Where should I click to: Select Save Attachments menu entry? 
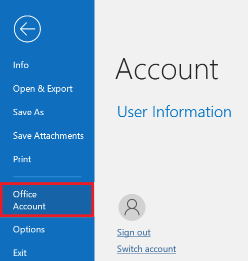click(x=48, y=136)
